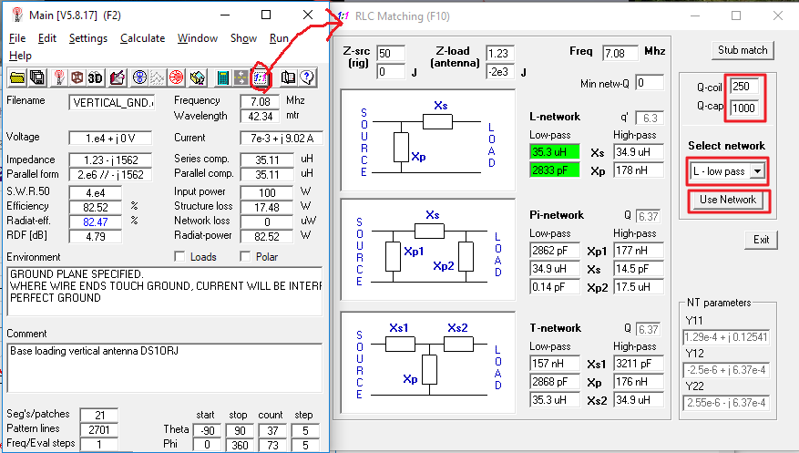Click the Theta start field -90
This screenshot has height=453, width=799.
pyautogui.click(x=207, y=430)
